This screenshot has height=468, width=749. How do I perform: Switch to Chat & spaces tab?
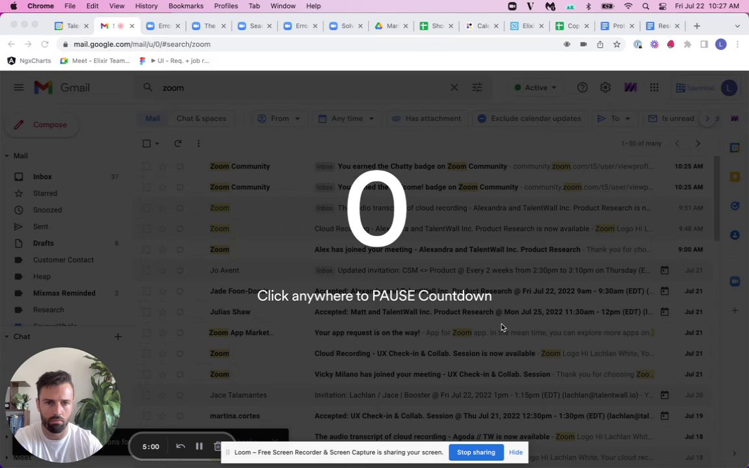tap(201, 118)
